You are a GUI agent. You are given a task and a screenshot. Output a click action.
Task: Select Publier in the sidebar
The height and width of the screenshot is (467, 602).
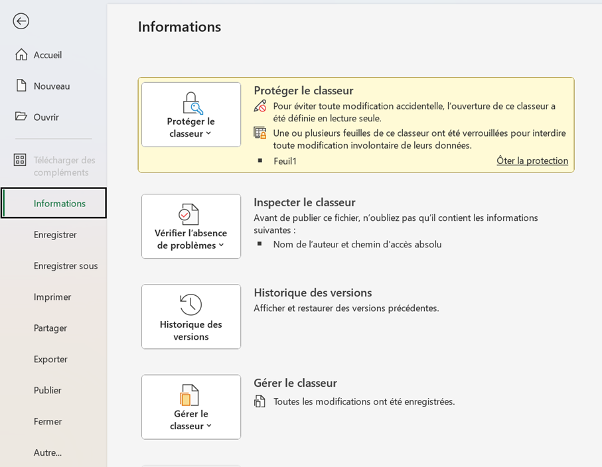pos(53,390)
